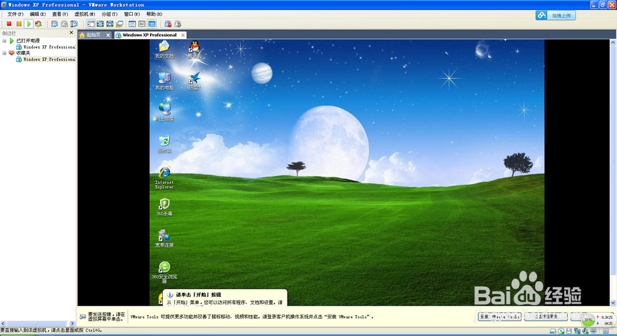The width and height of the screenshot is (617, 336).
Task: Click the appliance view toolbar icon
Action: (x=142, y=24)
